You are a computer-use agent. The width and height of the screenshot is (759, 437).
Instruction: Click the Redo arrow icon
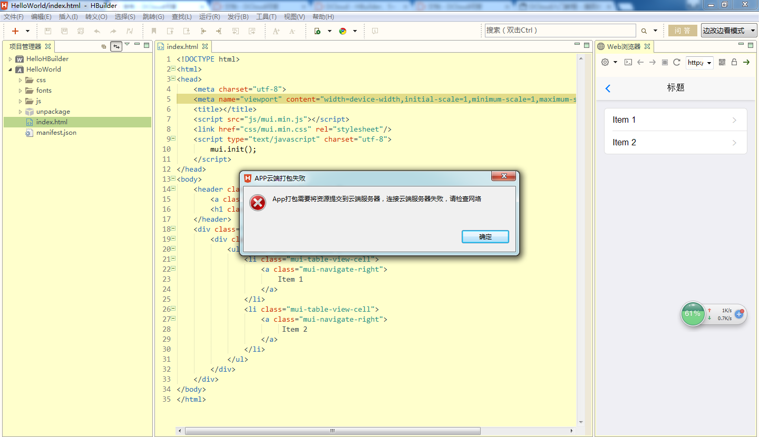pyautogui.click(x=113, y=31)
